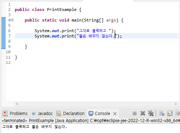Screen dimensions: 180x133
Task: Click the Declaration view icon
Action: coord(59,114)
